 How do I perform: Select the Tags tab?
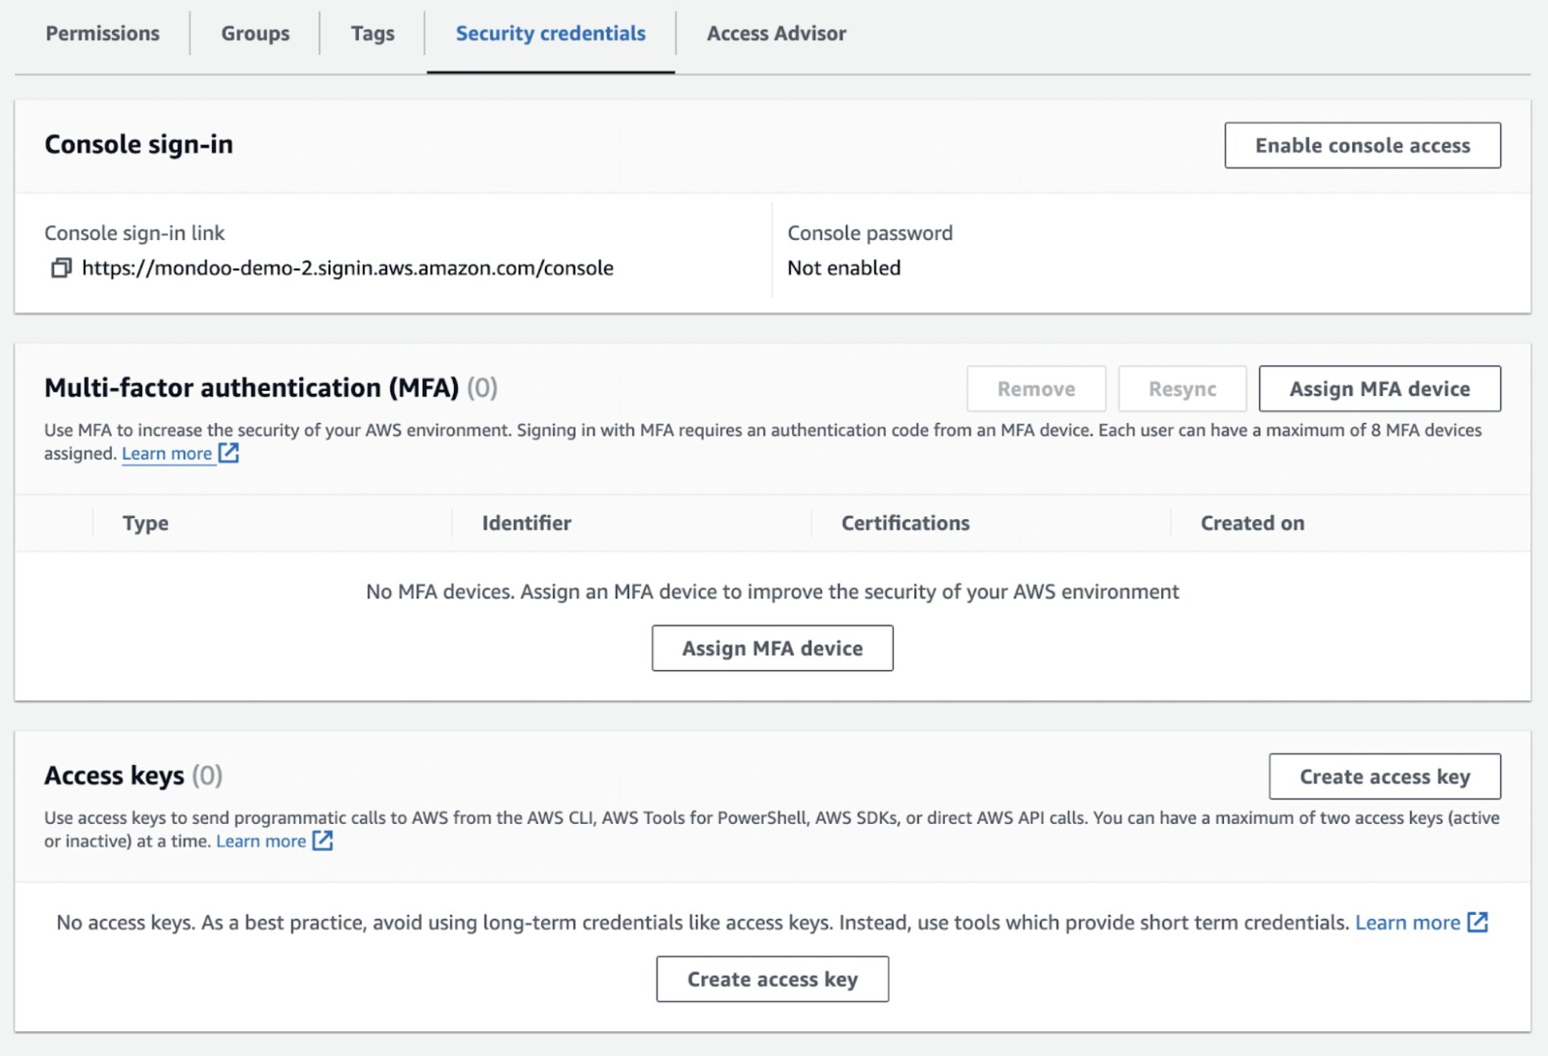pos(372,33)
